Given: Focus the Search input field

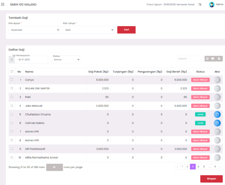Looking at the screenshot, I should pyautogui.click(x=190, y=59).
